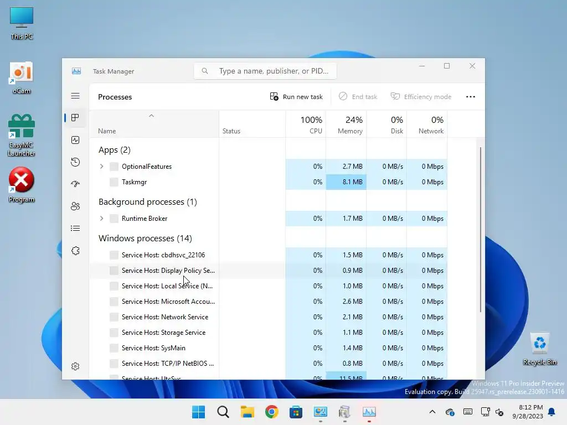The image size is (567, 425).
Task: Sort by the Name column header
Action: [154, 125]
